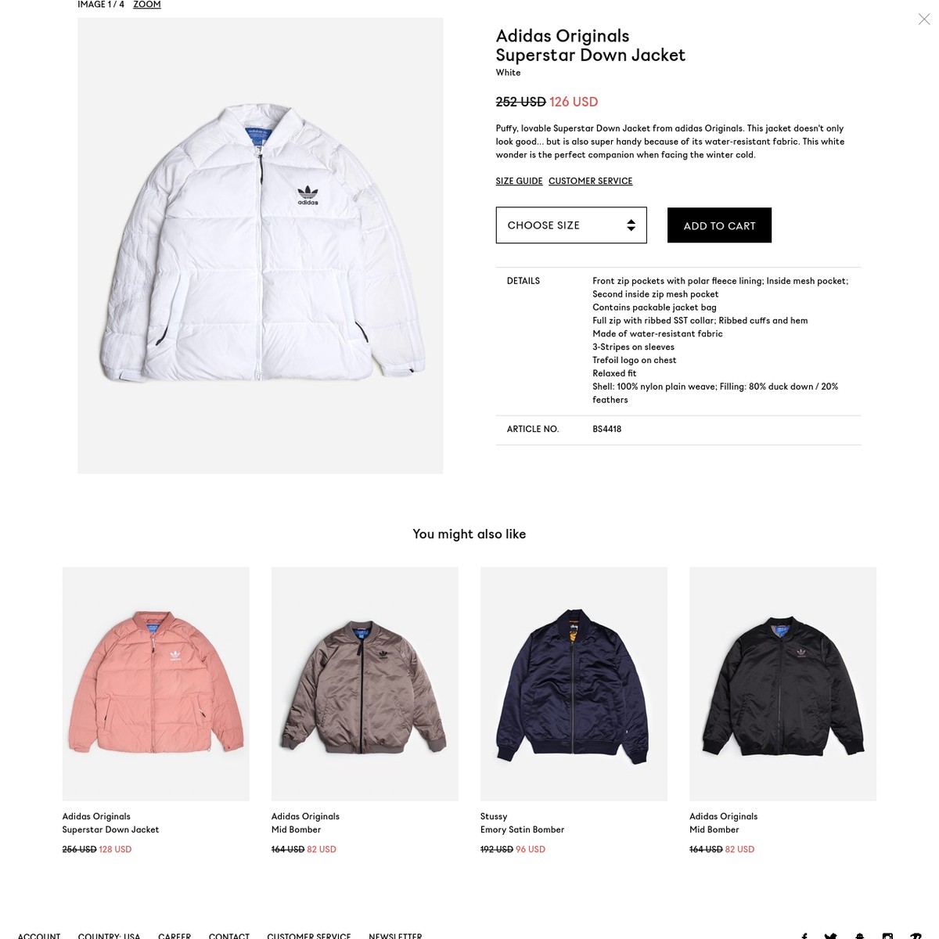This screenshot has height=939, width=939.
Task: Click the size selector up/down arrows
Action: tap(631, 225)
